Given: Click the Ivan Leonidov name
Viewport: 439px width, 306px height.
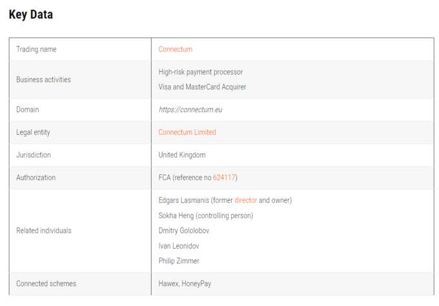Looking at the screenshot, I should [179, 246].
